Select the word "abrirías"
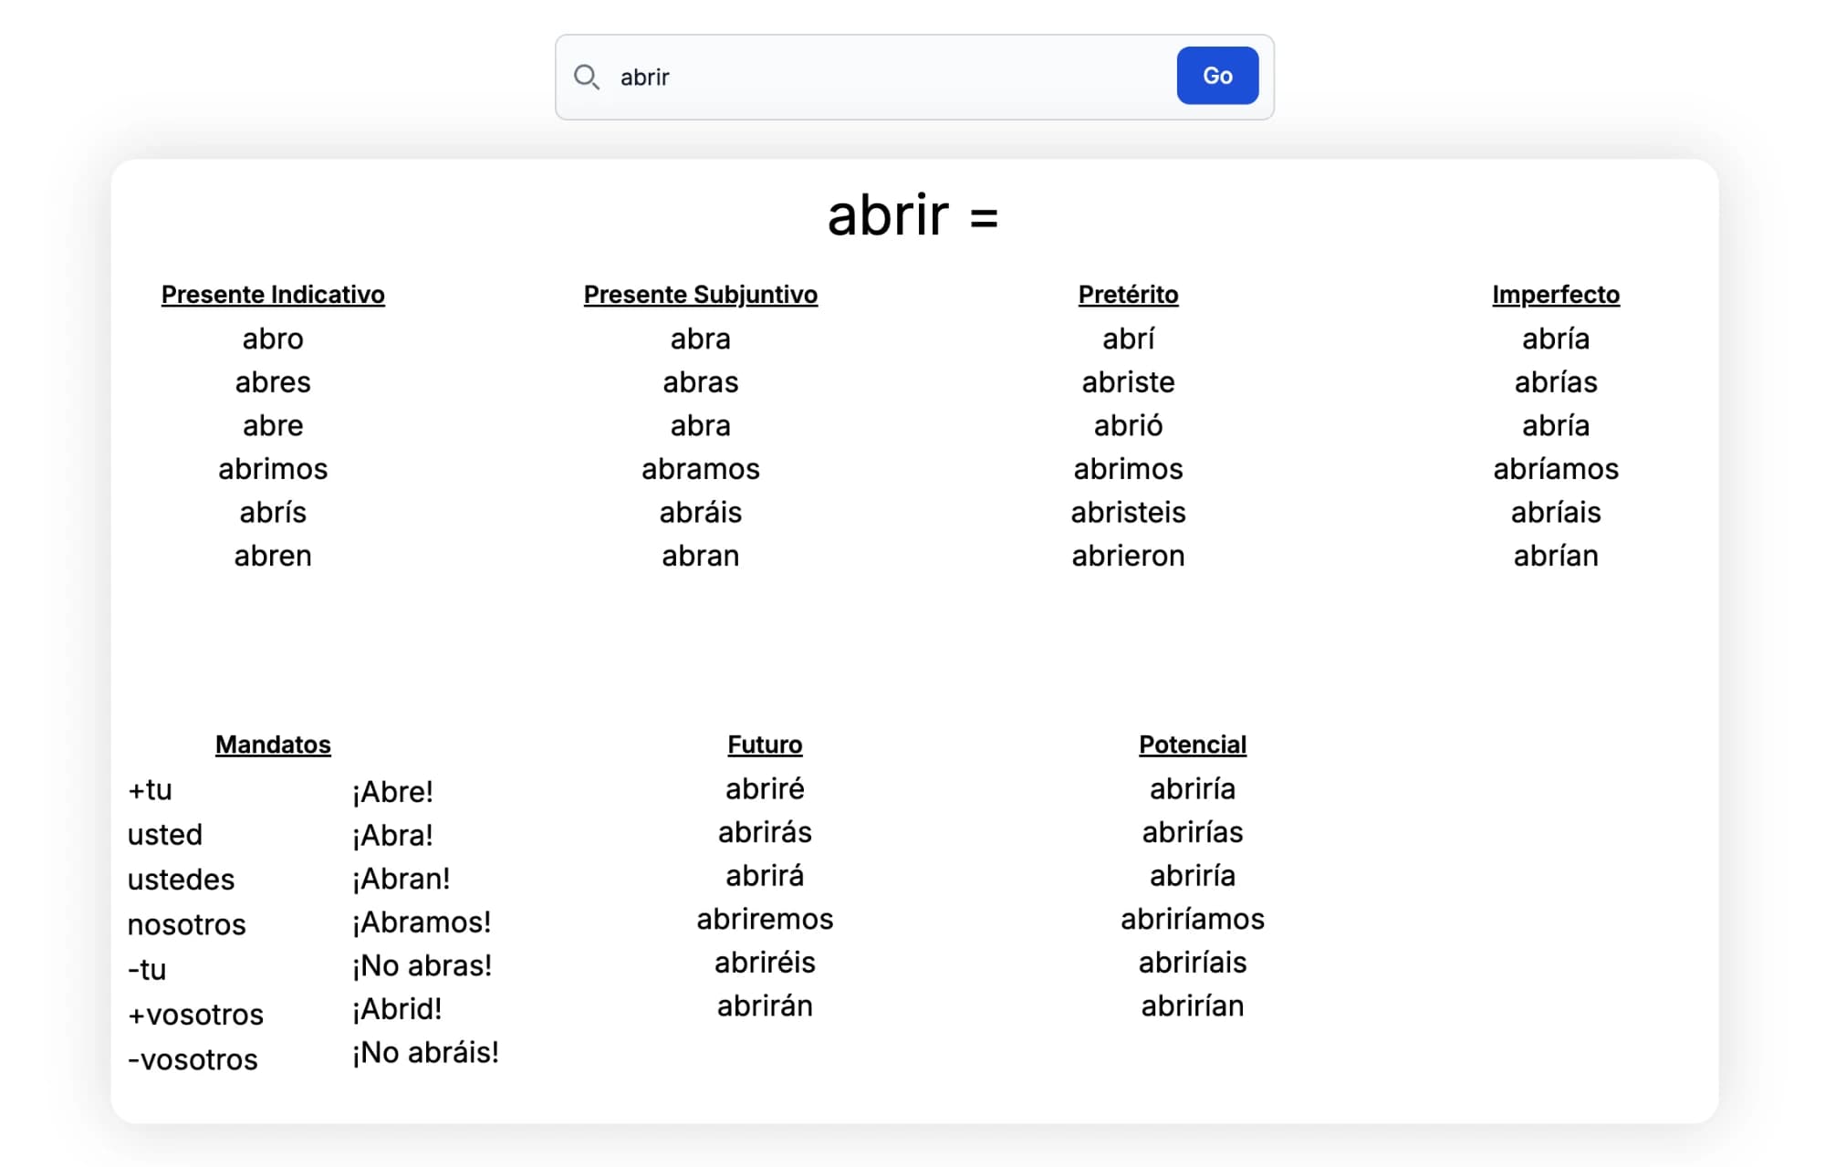1825x1167 pixels. pos(1193,832)
